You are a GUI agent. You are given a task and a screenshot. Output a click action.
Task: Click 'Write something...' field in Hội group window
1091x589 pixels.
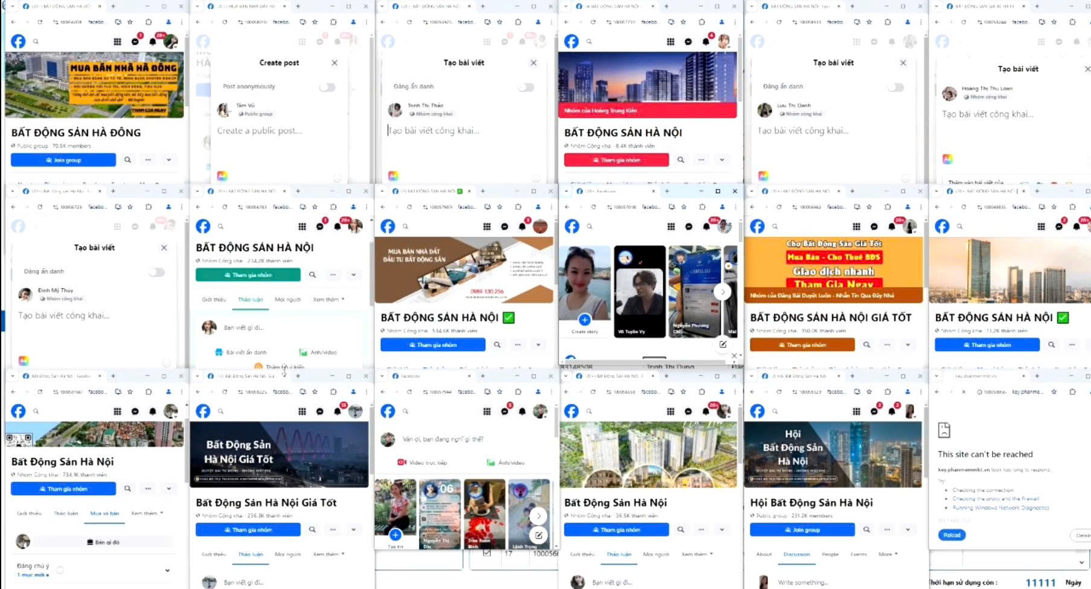click(x=803, y=582)
